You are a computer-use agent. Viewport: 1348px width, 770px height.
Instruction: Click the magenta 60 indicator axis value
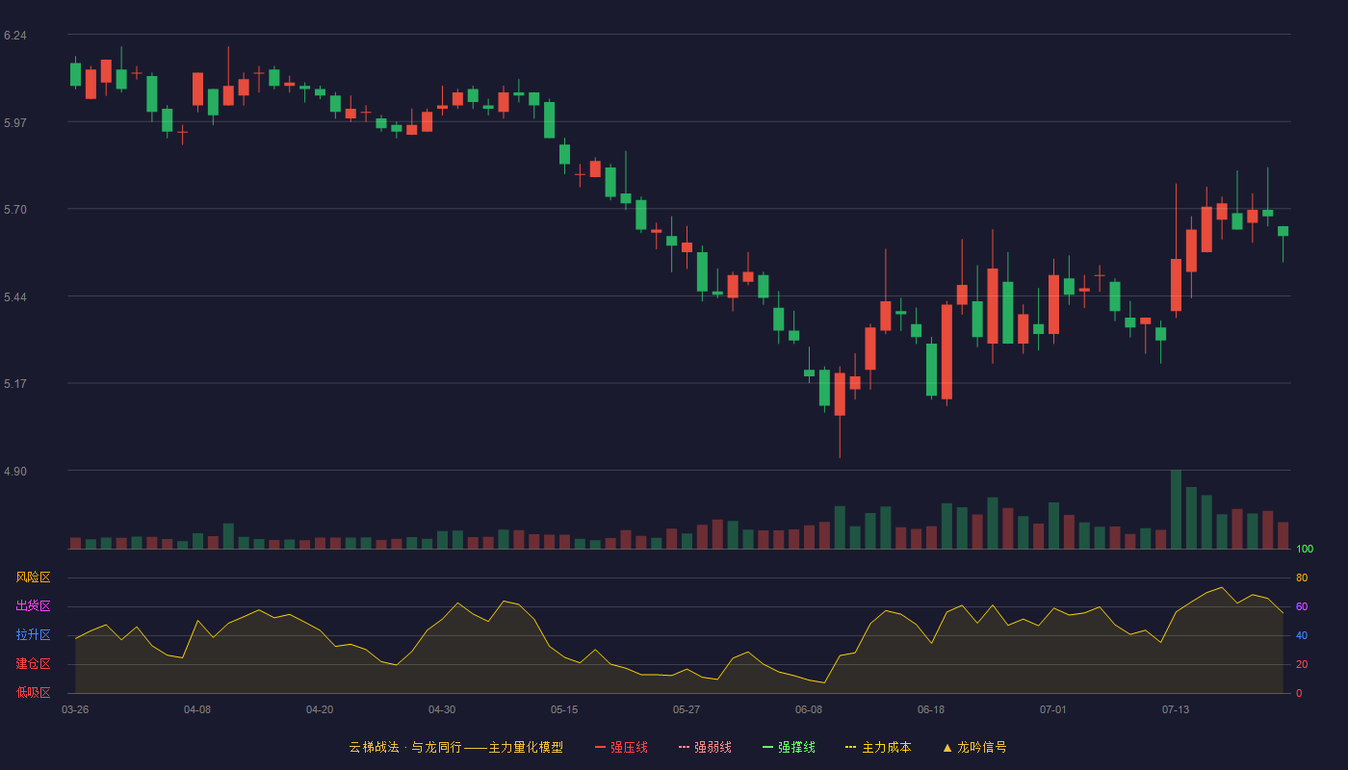coord(1302,606)
